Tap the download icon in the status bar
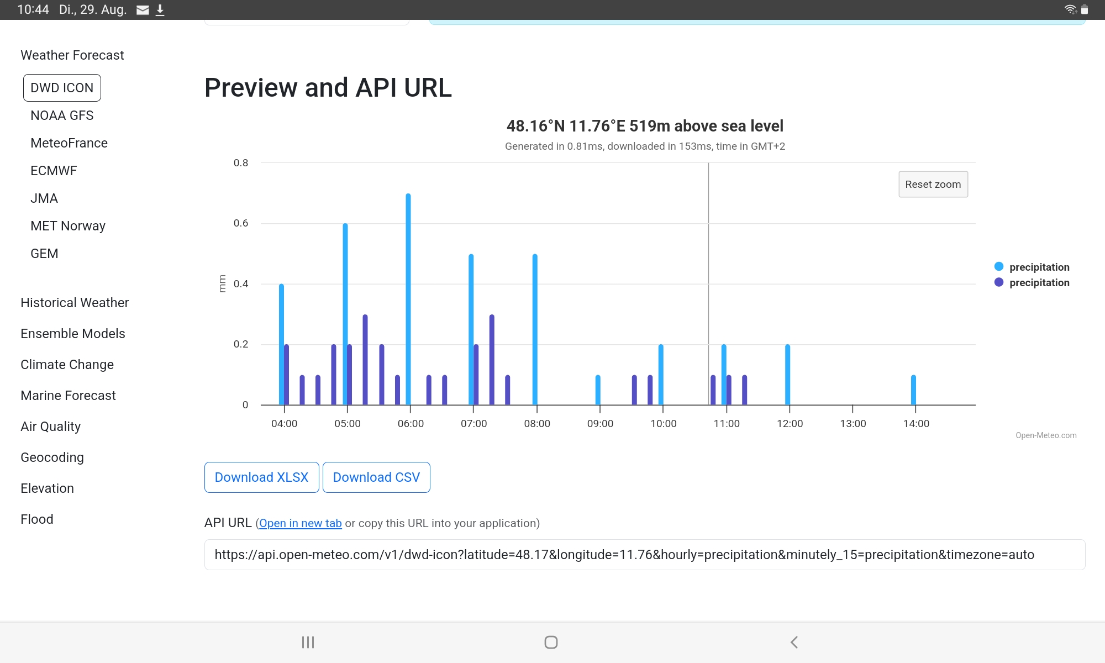1105x663 pixels. click(x=161, y=9)
